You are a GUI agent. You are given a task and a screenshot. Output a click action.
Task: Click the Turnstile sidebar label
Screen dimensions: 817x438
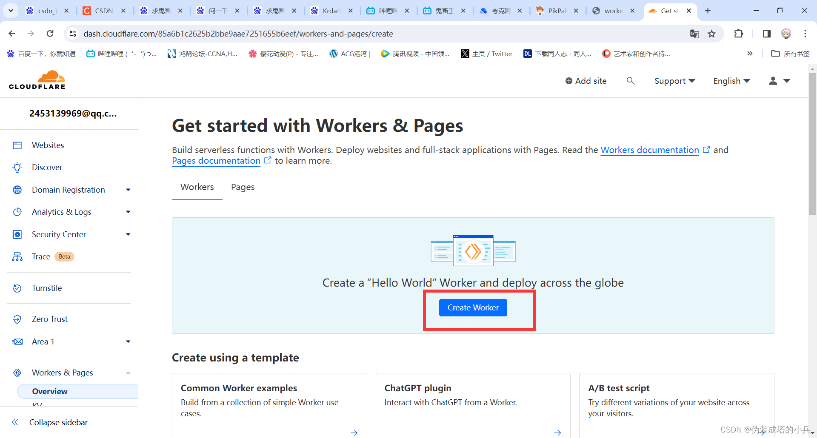pos(47,288)
